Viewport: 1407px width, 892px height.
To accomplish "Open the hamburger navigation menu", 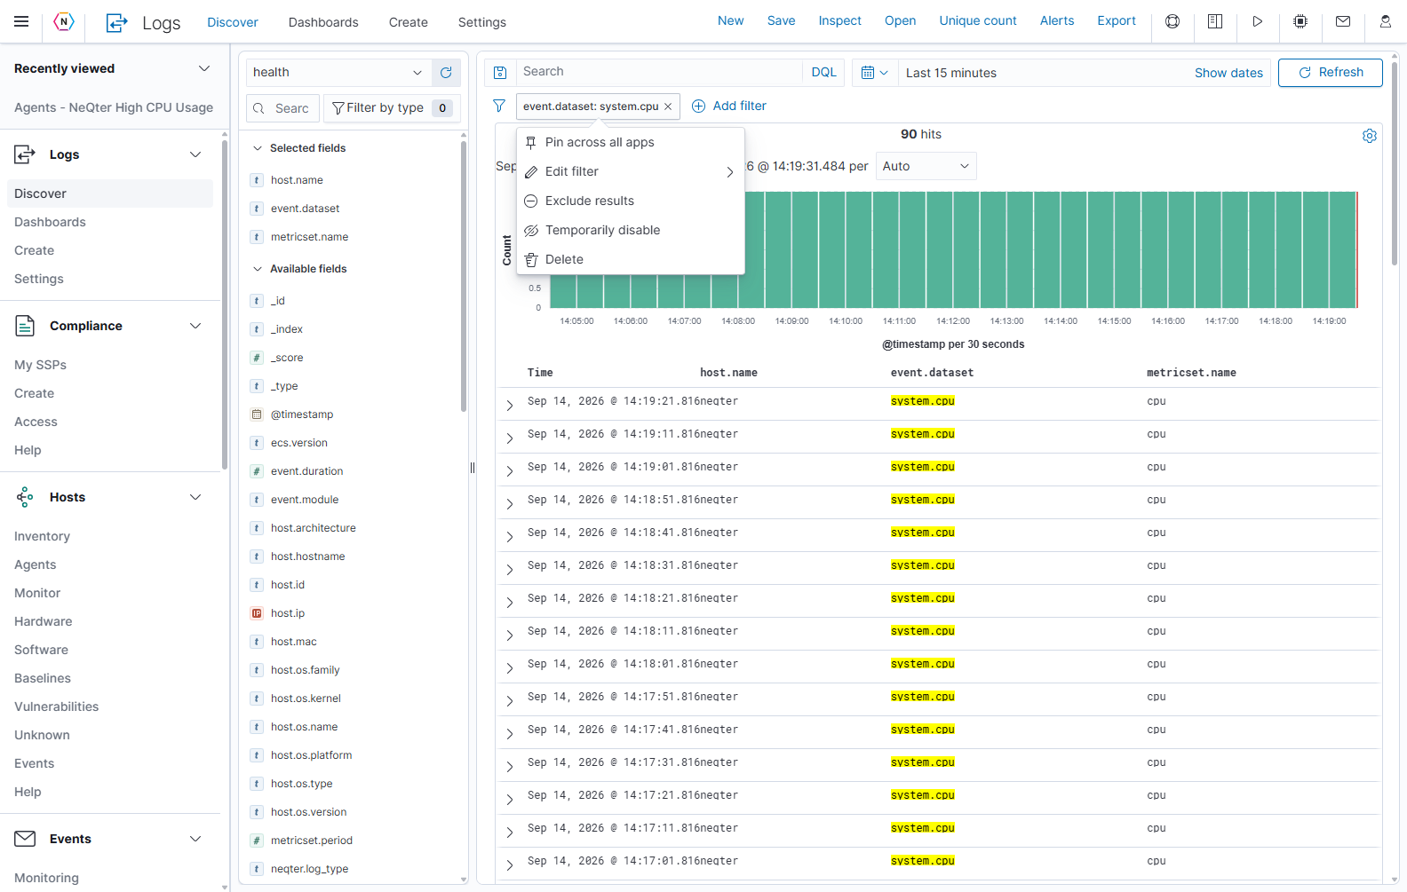I will pos(21,21).
